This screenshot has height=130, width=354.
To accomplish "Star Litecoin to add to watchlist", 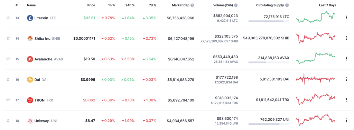I will pyautogui.click(x=8, y=18).
